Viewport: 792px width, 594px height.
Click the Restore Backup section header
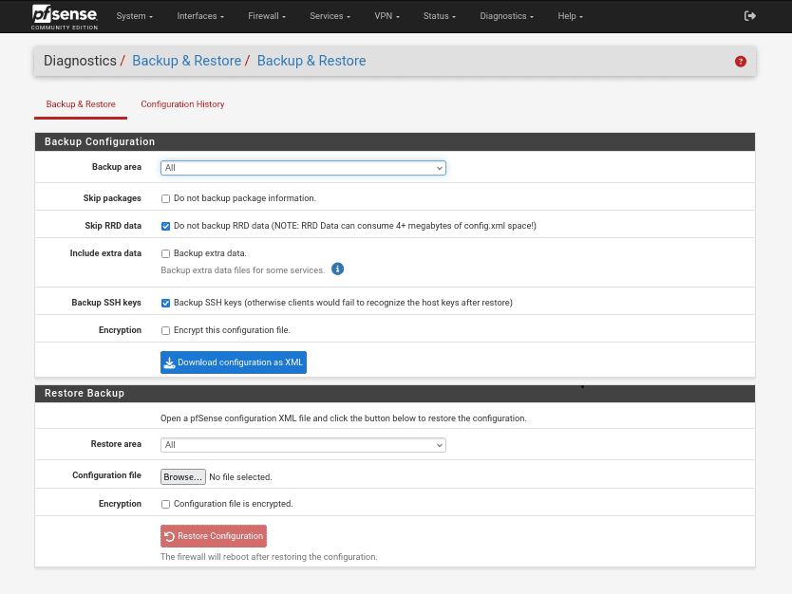(395, 393)
